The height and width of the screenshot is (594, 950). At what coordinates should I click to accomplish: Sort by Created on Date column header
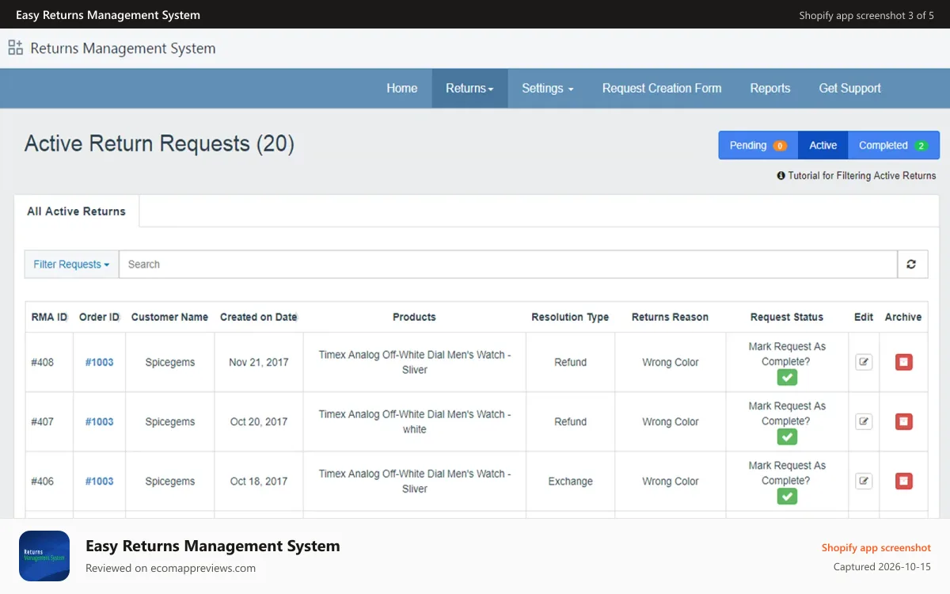pos(259,317)
